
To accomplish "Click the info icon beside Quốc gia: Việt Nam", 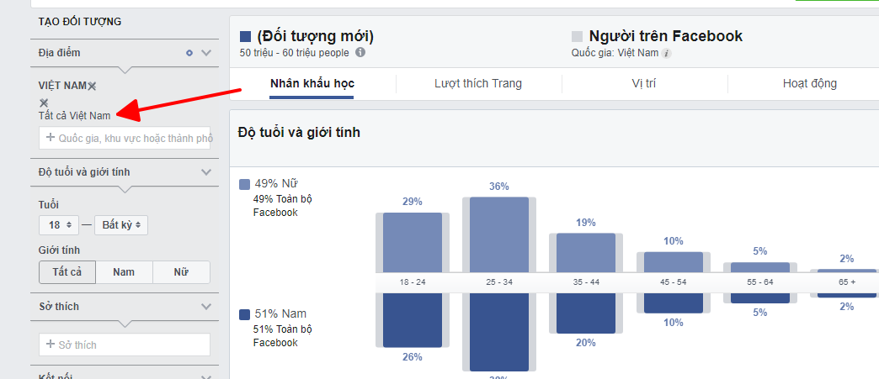I will pyautogui.click(x=667, y=54).
